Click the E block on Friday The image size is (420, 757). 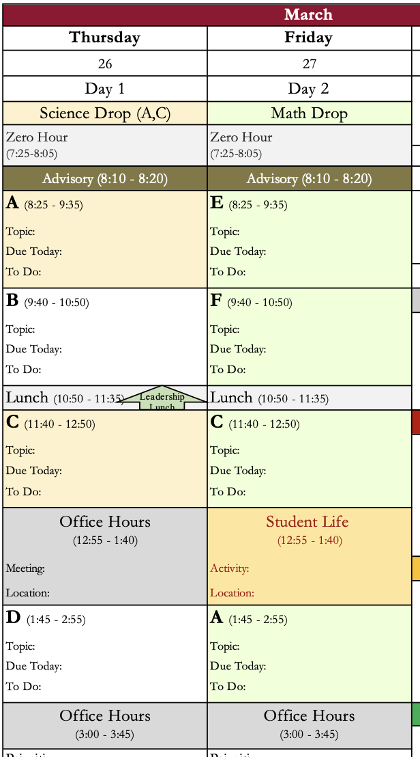click(x=309, y=239)
